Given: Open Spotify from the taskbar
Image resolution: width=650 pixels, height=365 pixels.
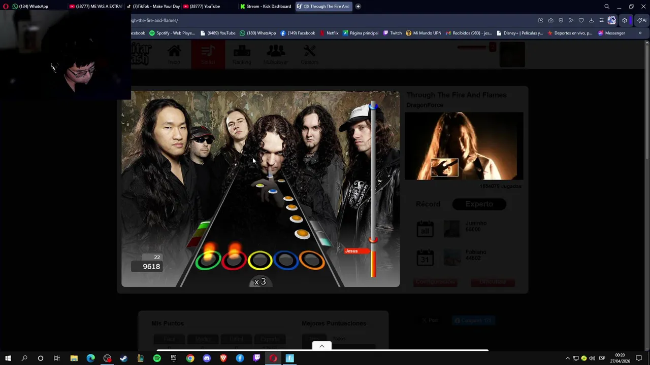Looking at the screenshot, I should [157, 358].
